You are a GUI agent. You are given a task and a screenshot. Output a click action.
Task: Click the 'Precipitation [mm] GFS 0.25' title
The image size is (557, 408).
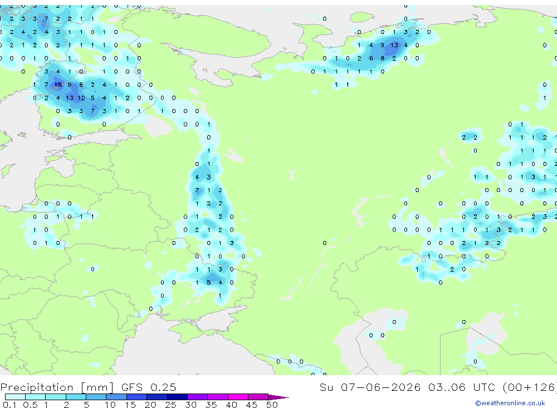click(x=88, y=387)
